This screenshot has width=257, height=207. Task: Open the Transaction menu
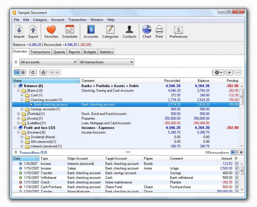point(77,20)
